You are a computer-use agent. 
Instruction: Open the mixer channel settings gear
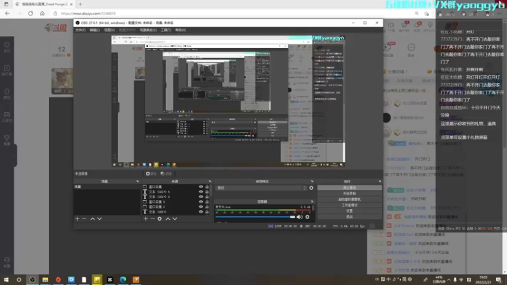click(x=307, y=217)
